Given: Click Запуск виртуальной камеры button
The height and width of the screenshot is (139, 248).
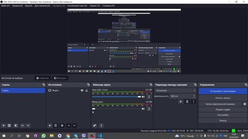Looking at the screenshot, I should click(x=220, y=104).
